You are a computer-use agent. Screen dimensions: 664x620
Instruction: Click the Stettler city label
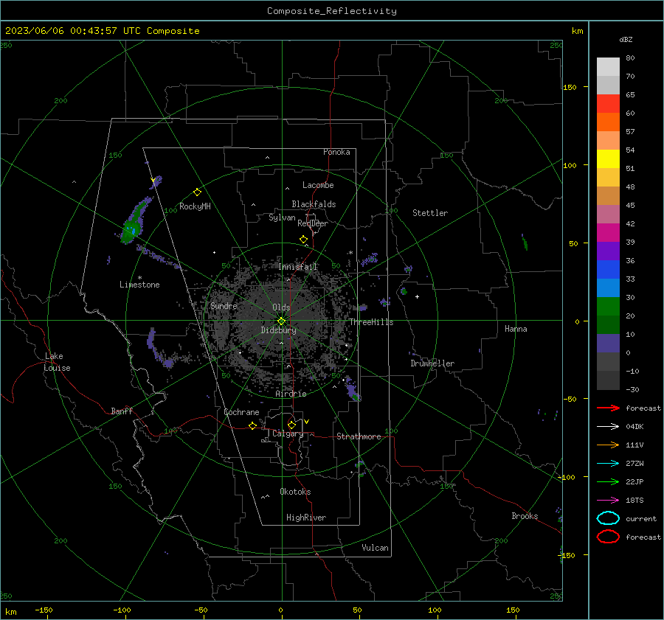[x=430, y=213]
